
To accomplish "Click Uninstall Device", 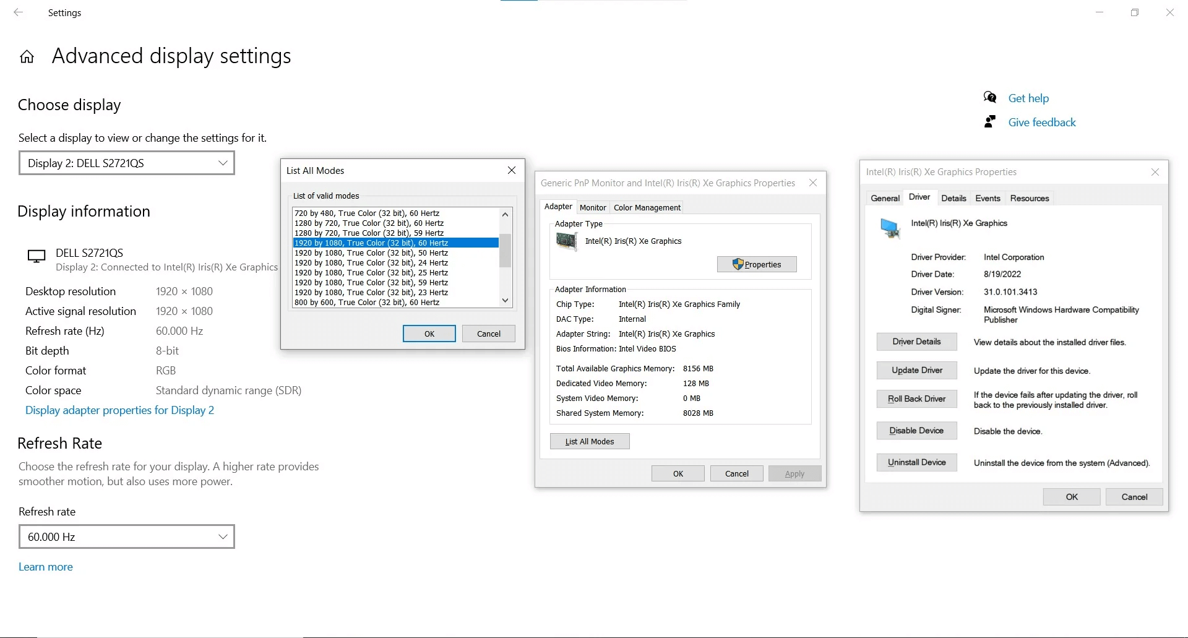I will [x=917, y=462].
